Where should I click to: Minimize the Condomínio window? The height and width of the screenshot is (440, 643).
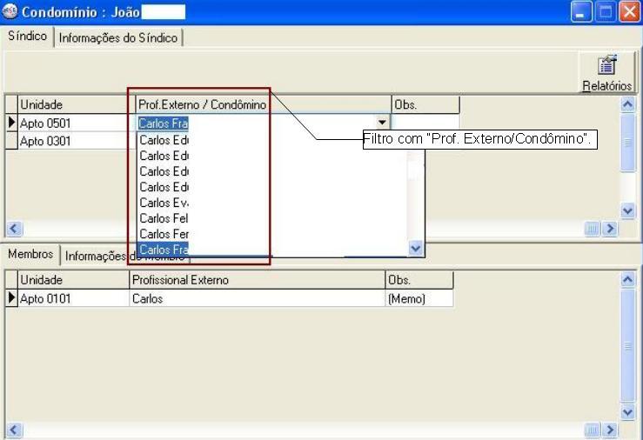click(582, 12)
